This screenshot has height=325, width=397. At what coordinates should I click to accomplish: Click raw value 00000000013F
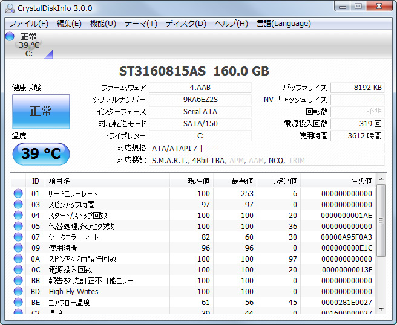tap(347, 269)
